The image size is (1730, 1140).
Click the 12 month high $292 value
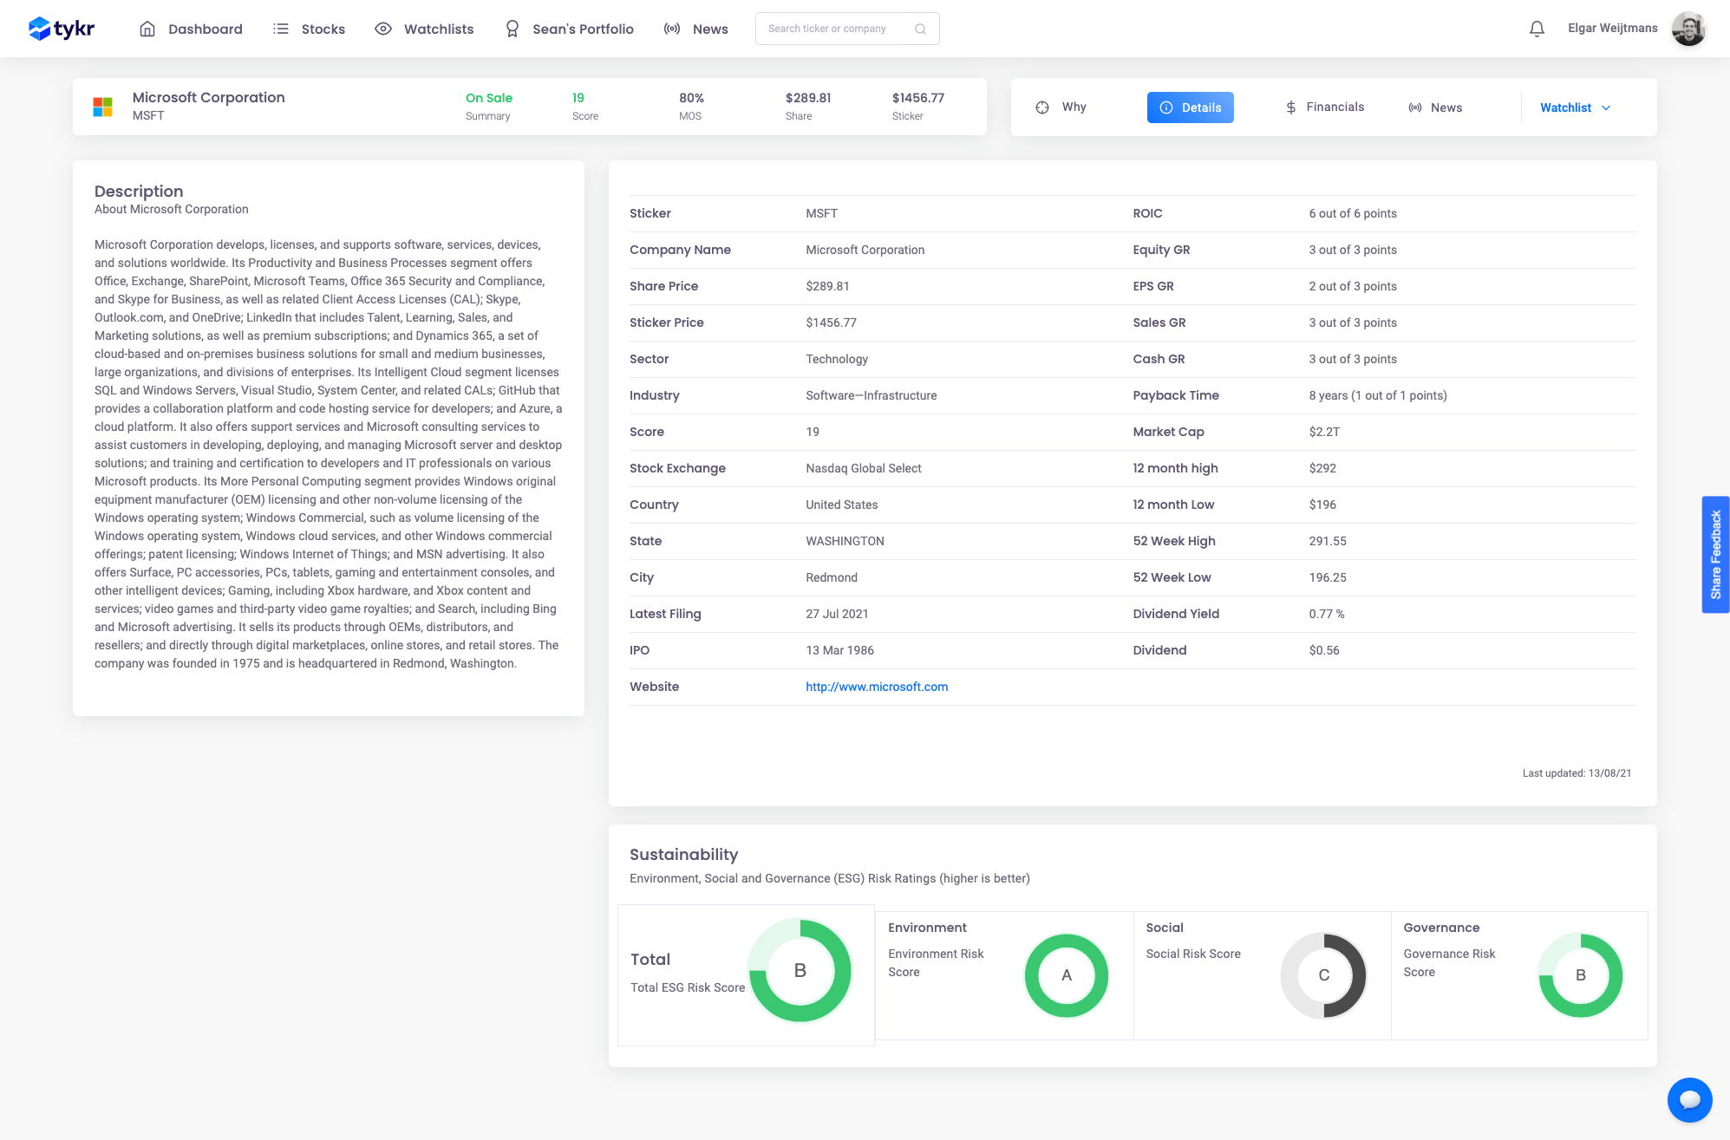pos(1322,468)
